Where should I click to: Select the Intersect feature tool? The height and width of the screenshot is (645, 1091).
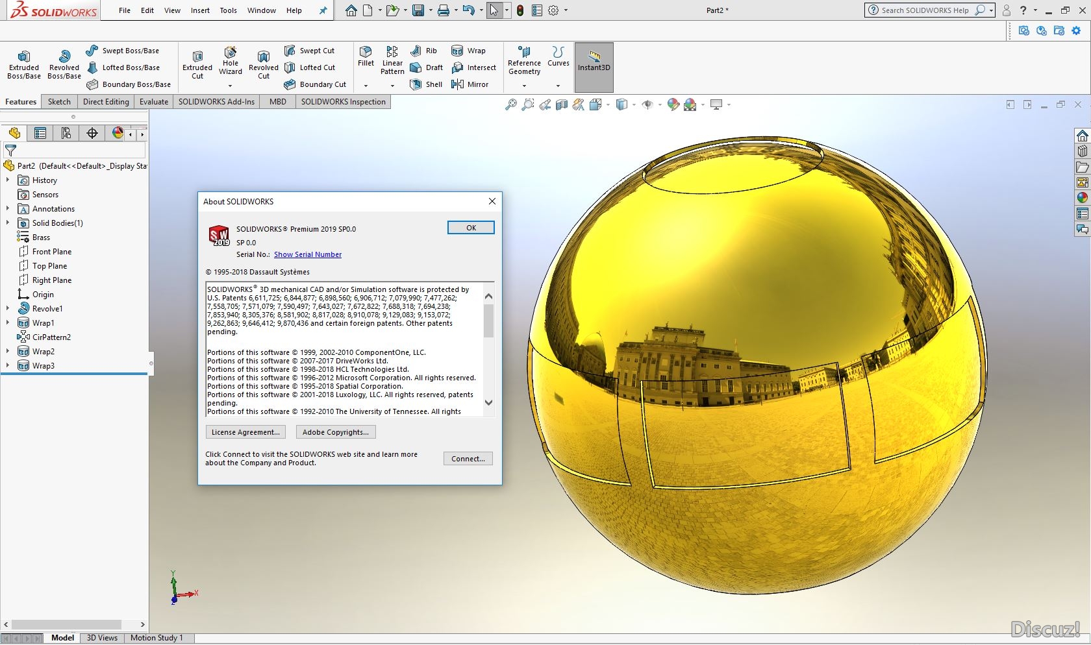coord(473,67)
